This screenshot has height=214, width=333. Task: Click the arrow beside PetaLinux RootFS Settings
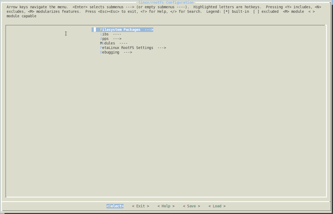coord(162,48)
